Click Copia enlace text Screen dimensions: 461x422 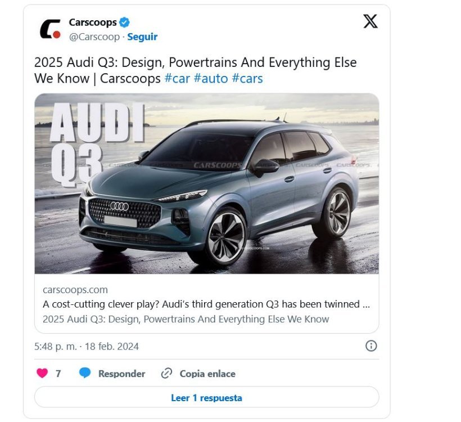pos(207,374)
